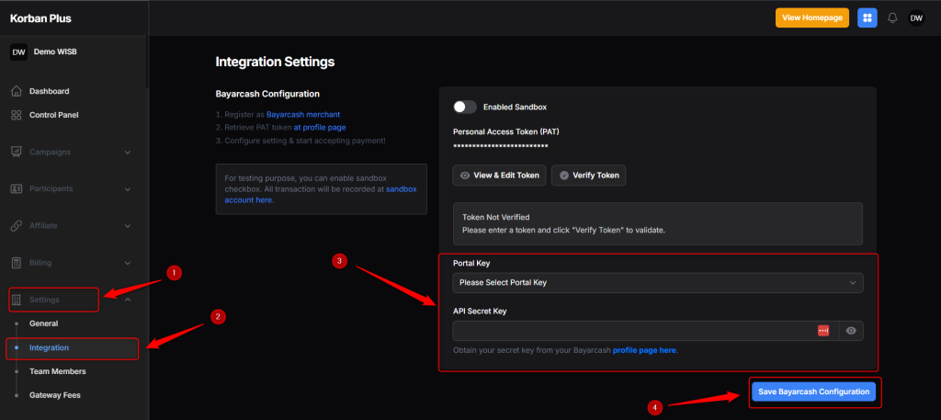Click View & Edit Token button

click(x=499, y=176)
